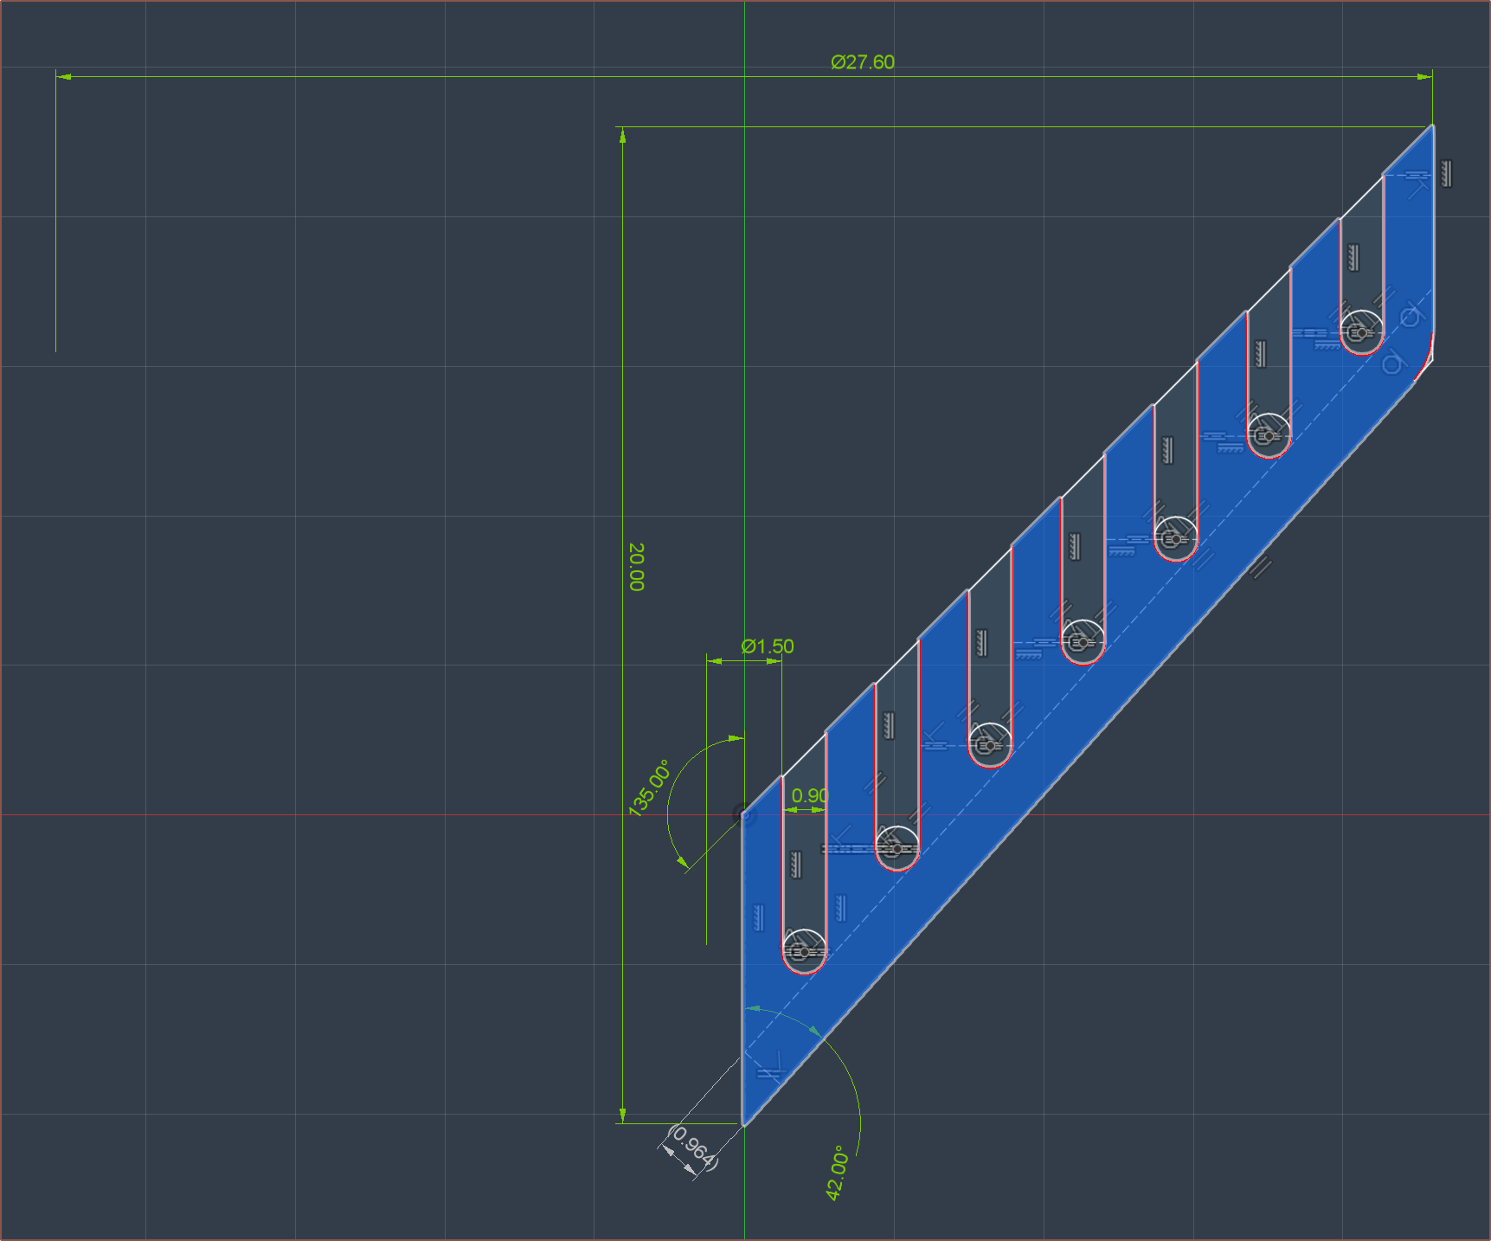The image size is (1491, 1241).
Task: Select the Ø1.50 diameter dimension
Action: [x=768, y=646]
